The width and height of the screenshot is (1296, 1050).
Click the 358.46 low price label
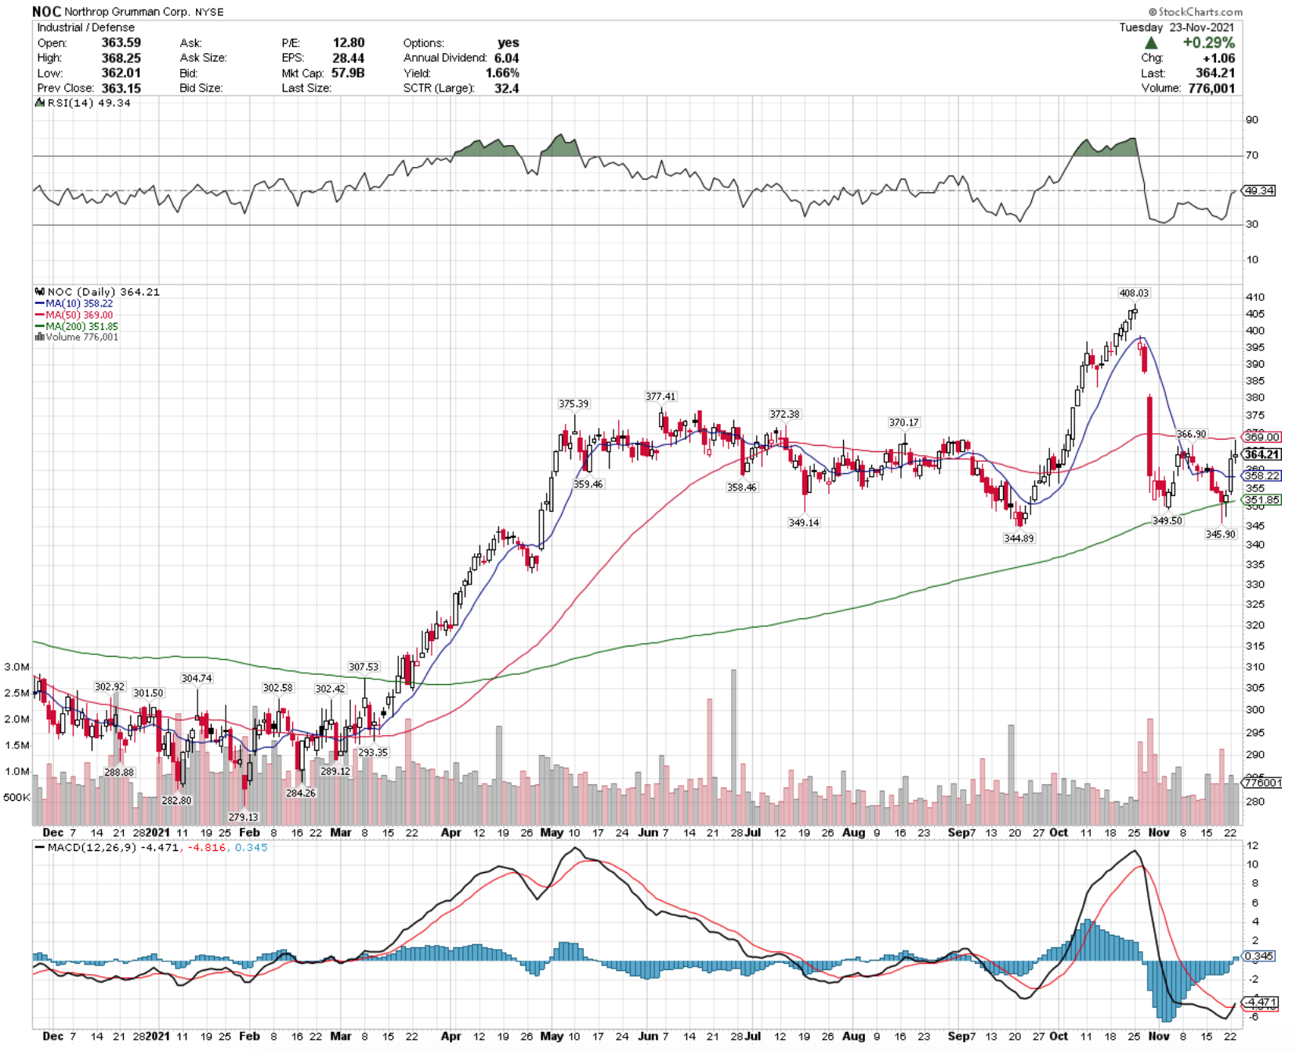tap(741, 487)
